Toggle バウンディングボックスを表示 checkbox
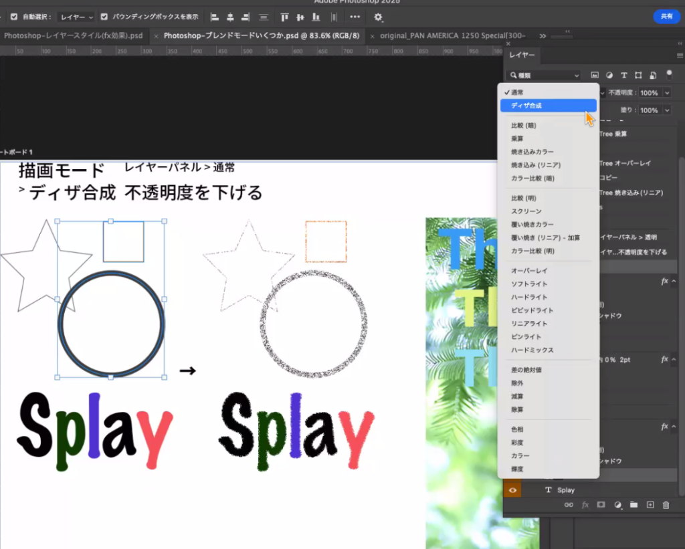Screen dimensions: 685x549 [x=104, y=17]
